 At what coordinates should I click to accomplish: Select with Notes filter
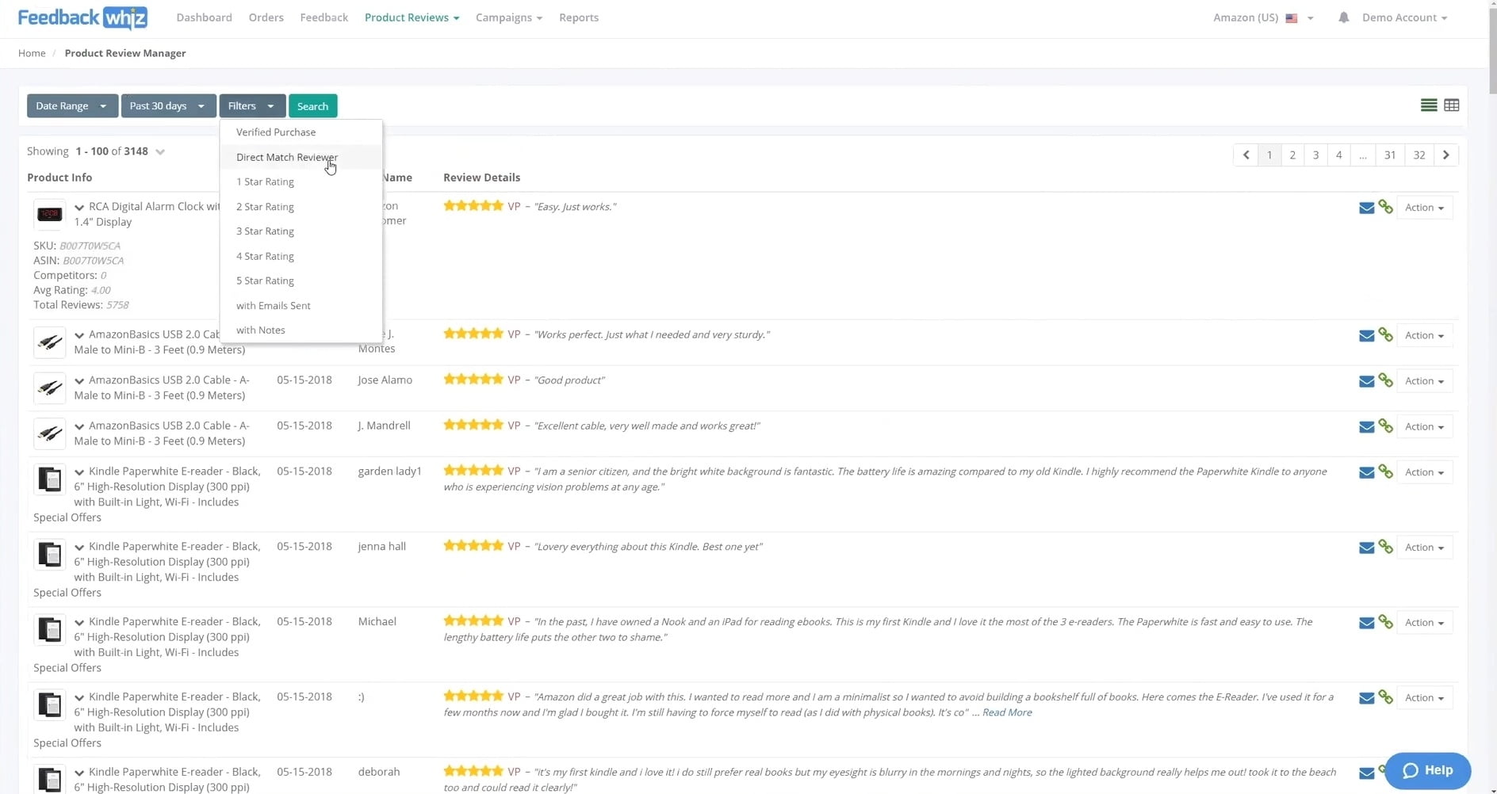click(x=301, y=330)
